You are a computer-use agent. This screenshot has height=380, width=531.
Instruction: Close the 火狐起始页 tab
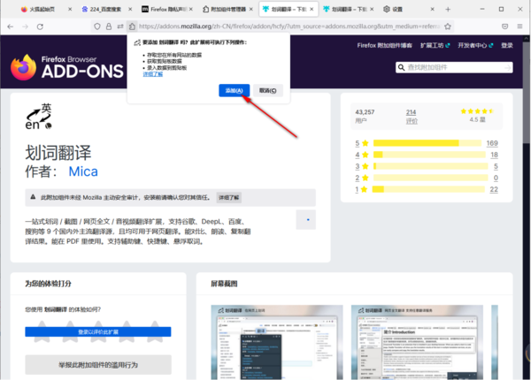point(71,8)
